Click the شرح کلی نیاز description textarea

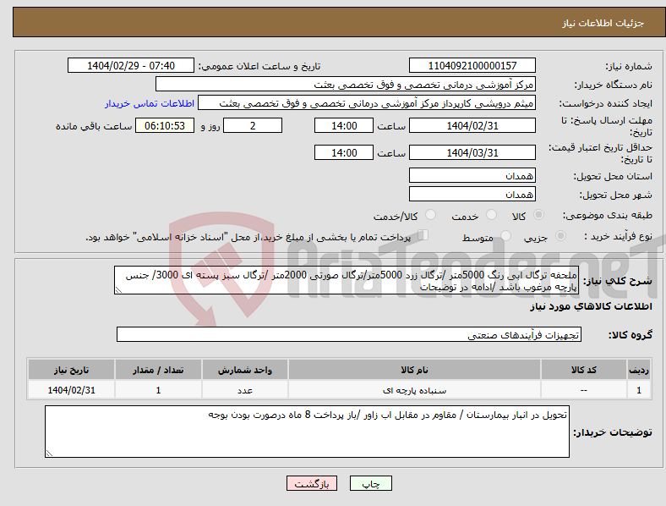[347, 280]
